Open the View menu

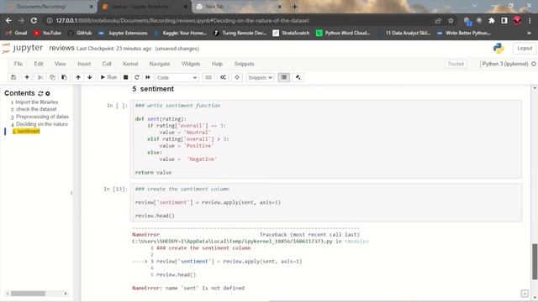tap(60, 64)
